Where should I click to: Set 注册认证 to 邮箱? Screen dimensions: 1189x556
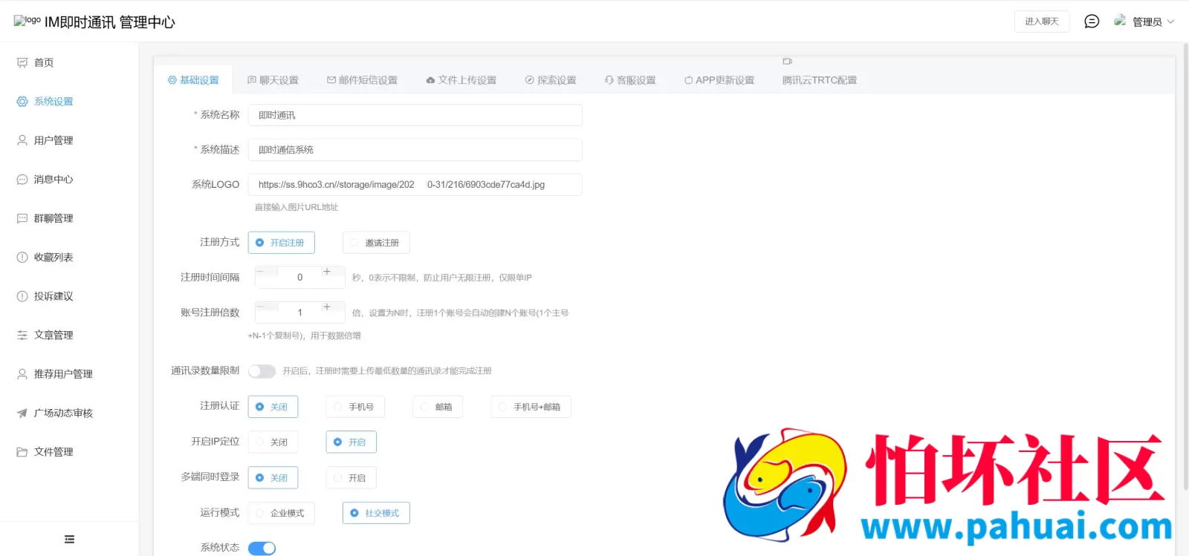click(x=438, y=407)
